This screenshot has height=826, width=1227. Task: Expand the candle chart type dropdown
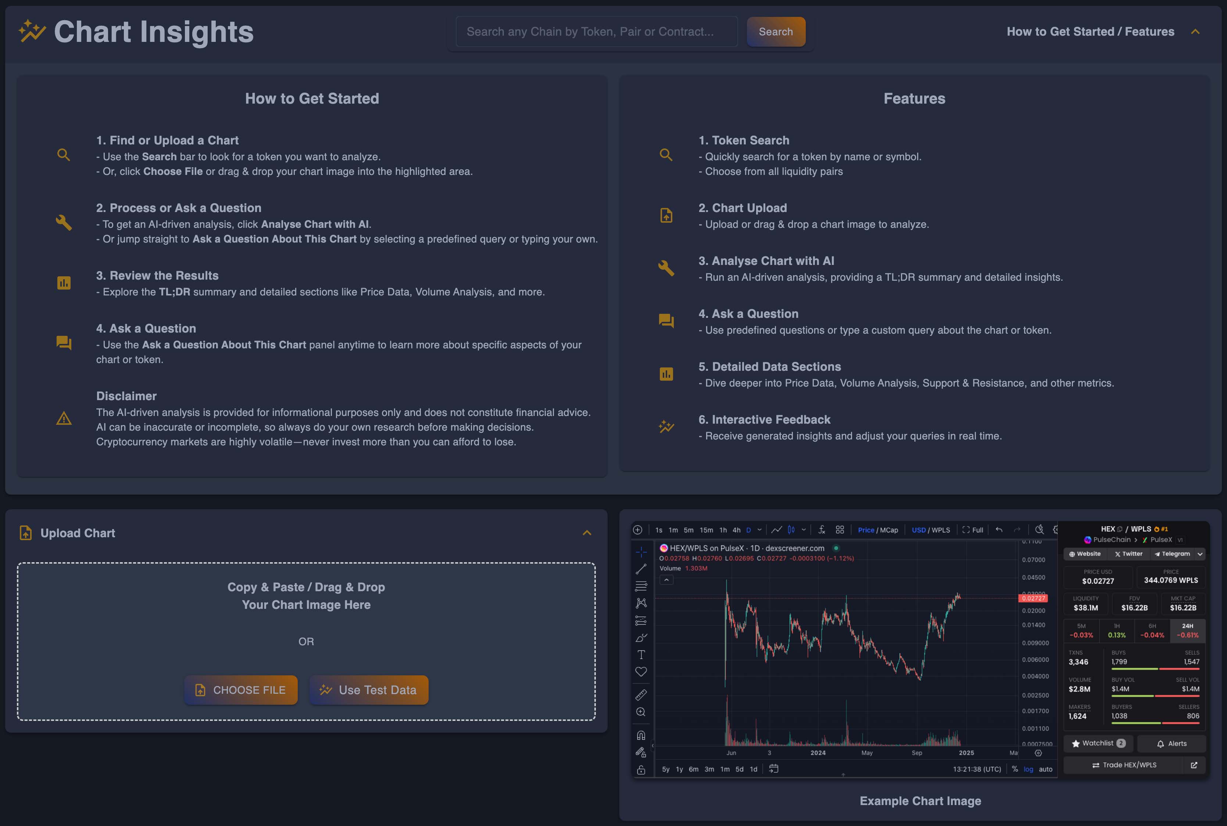click(x=804, y=529)
